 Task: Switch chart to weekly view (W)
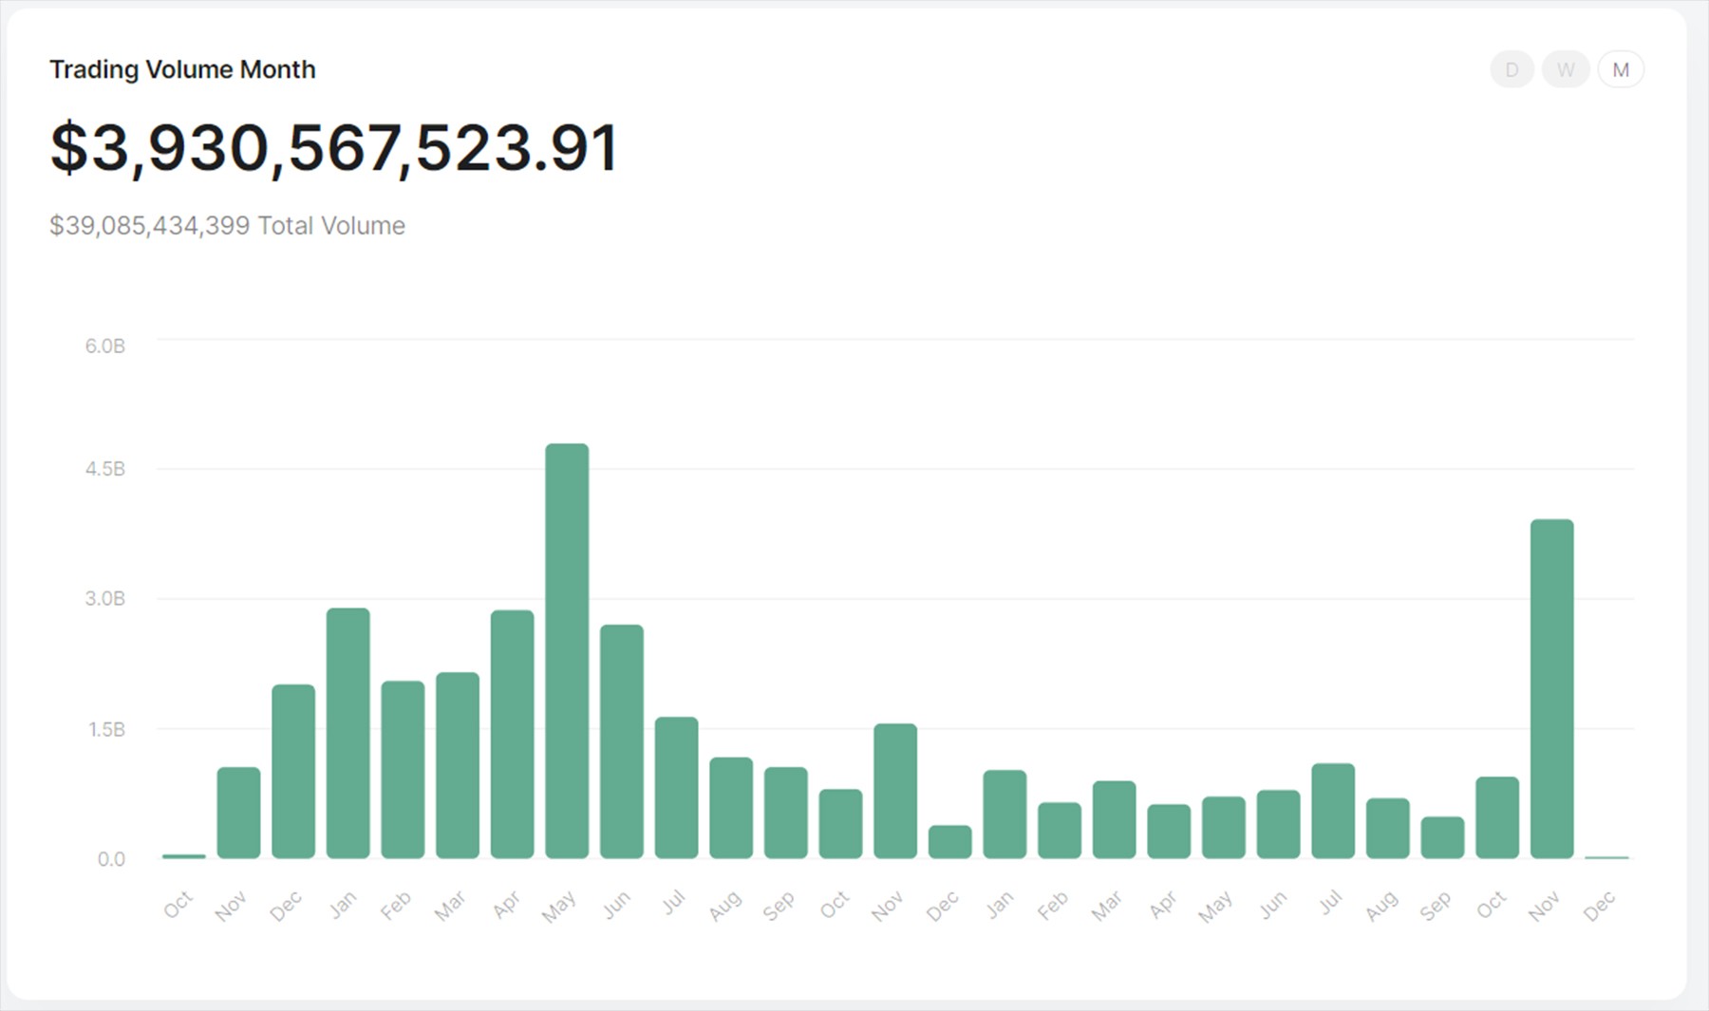[x=1566, y=70]
